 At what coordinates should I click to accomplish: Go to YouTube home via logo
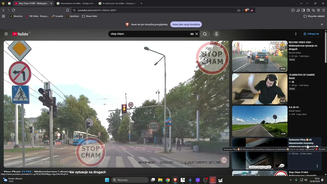[x=20, y=34]
